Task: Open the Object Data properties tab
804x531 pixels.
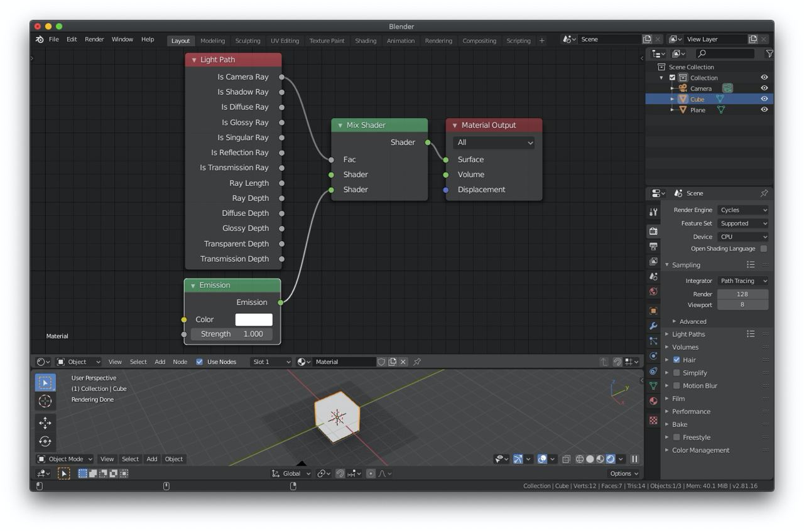Action: point(653,387)
